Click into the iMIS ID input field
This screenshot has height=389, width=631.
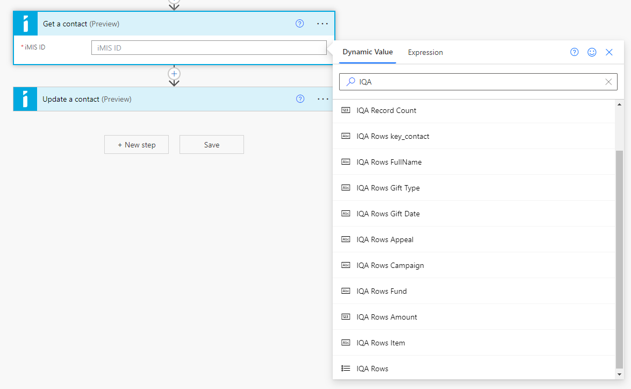tap(209, 48)
